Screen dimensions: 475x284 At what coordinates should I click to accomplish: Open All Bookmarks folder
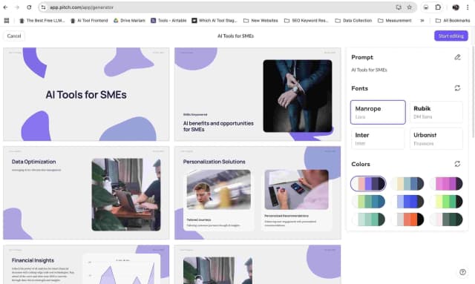[x=453, y=21]
